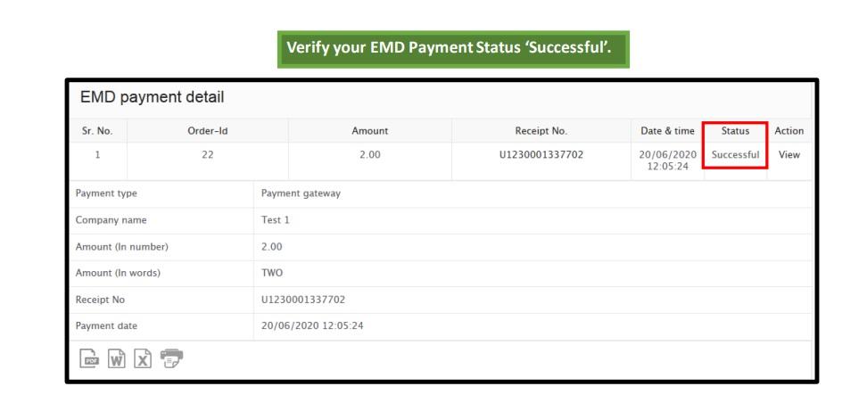Image resolution: width=867 pixels, height=411 pixels.
Task: Export payment details to Excel file
Action: 143,359
